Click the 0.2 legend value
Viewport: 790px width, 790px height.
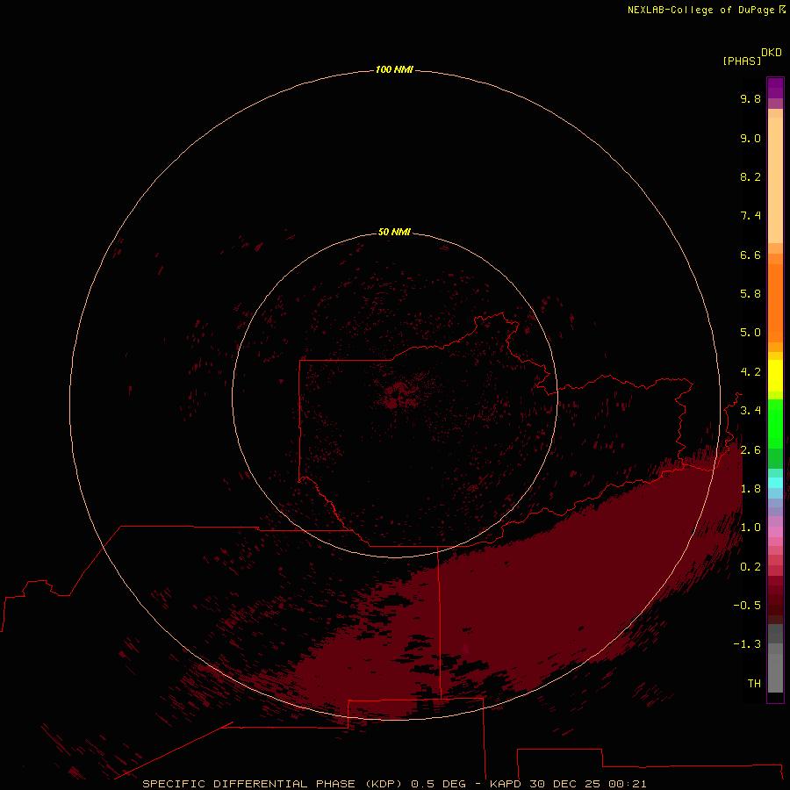click(750, 567)
